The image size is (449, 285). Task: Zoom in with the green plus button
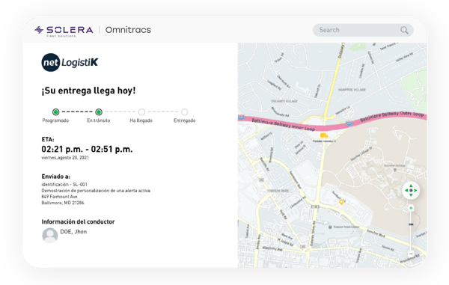411,208
